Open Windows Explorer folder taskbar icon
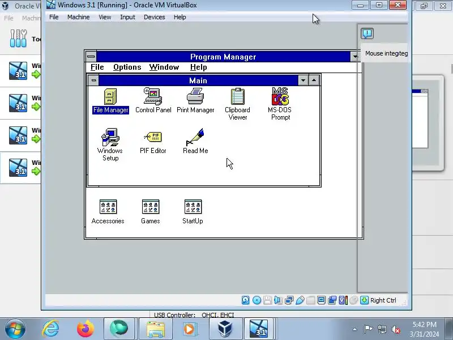This screenshot has width=453, height=340. click(156, 329)
